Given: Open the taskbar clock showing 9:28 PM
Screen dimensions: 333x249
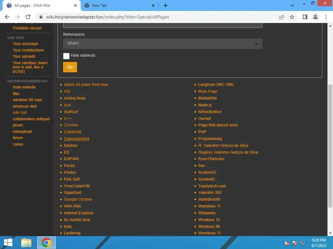Looking at the screenshot, I should (x=319, y=243).
